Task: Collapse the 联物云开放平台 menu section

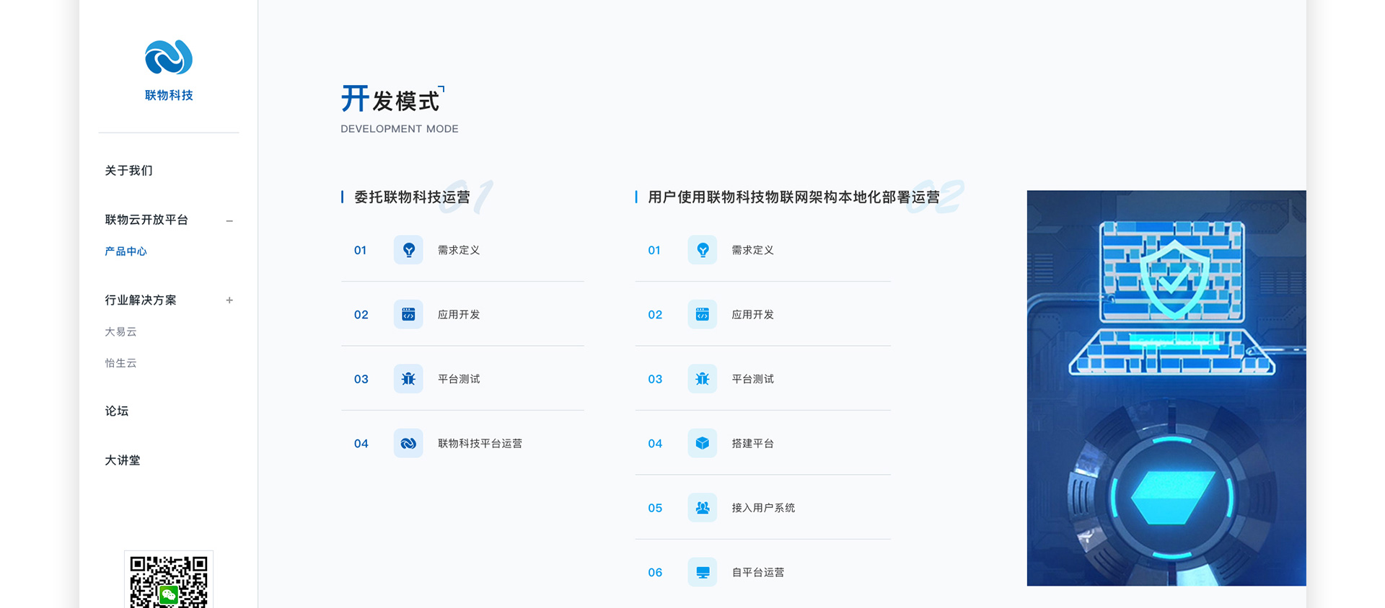Action: [x=229, y=220]
